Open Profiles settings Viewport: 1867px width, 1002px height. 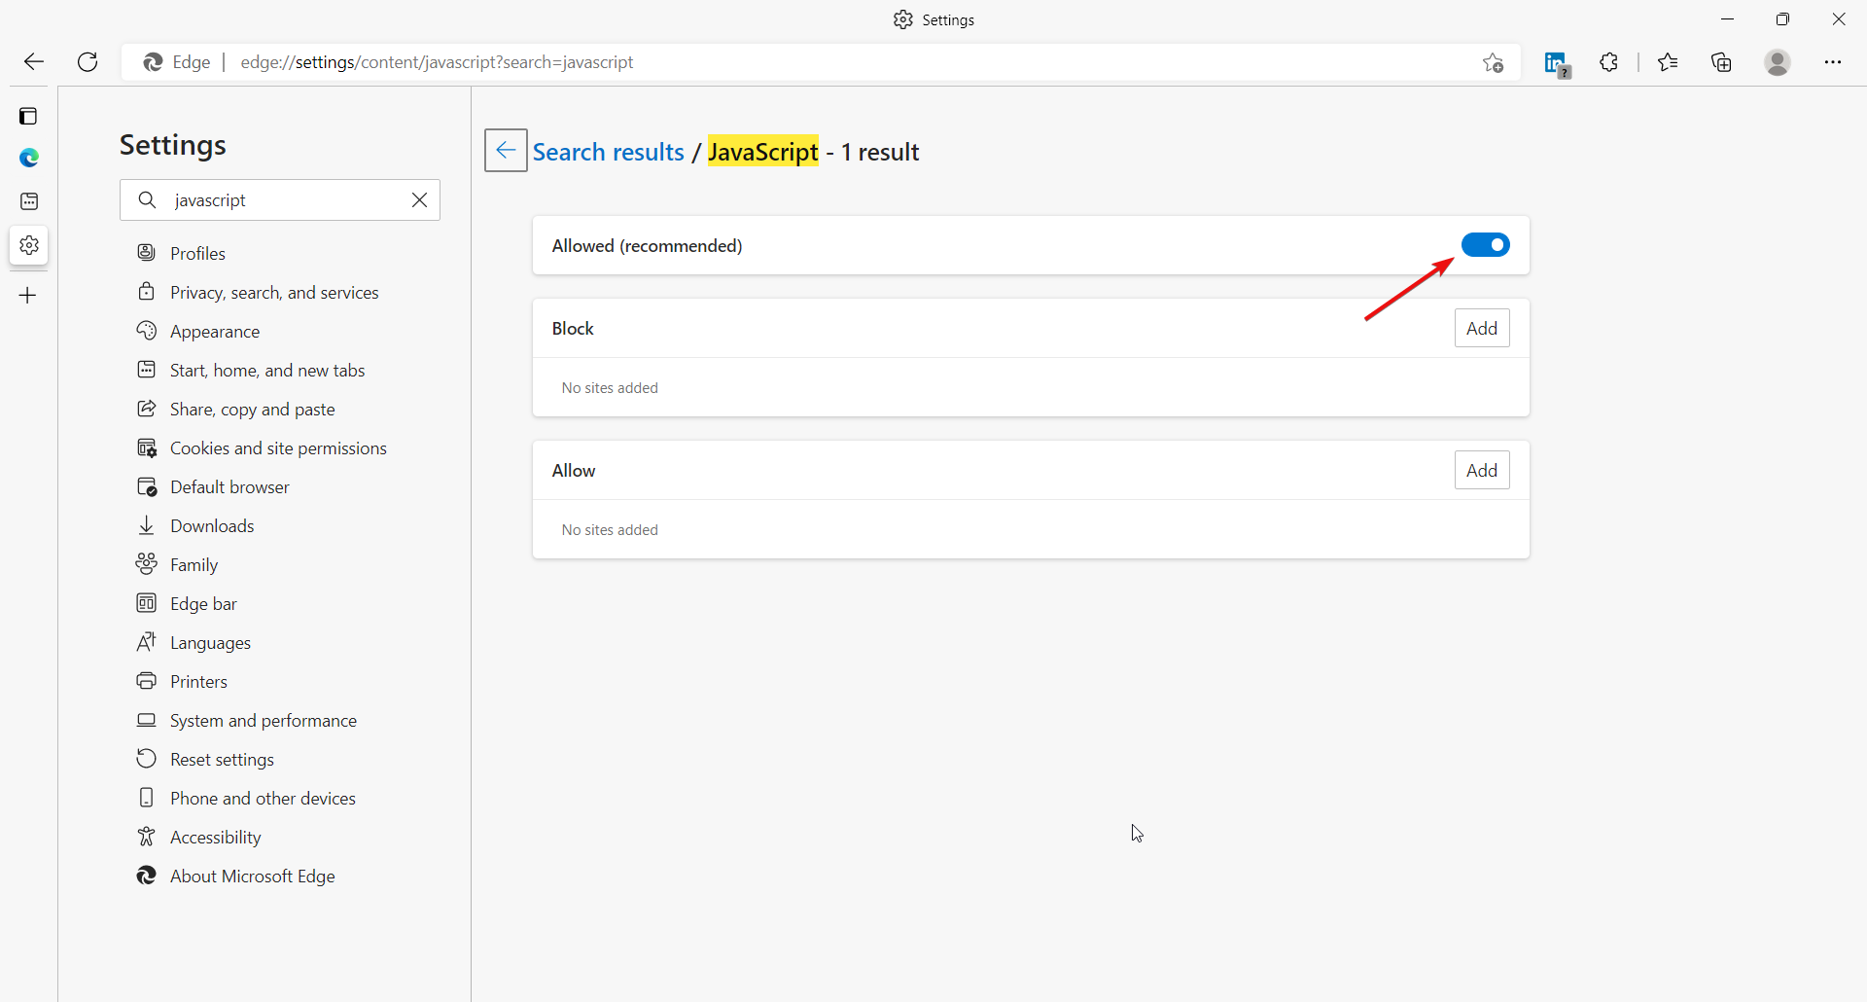tap(197, 253)
